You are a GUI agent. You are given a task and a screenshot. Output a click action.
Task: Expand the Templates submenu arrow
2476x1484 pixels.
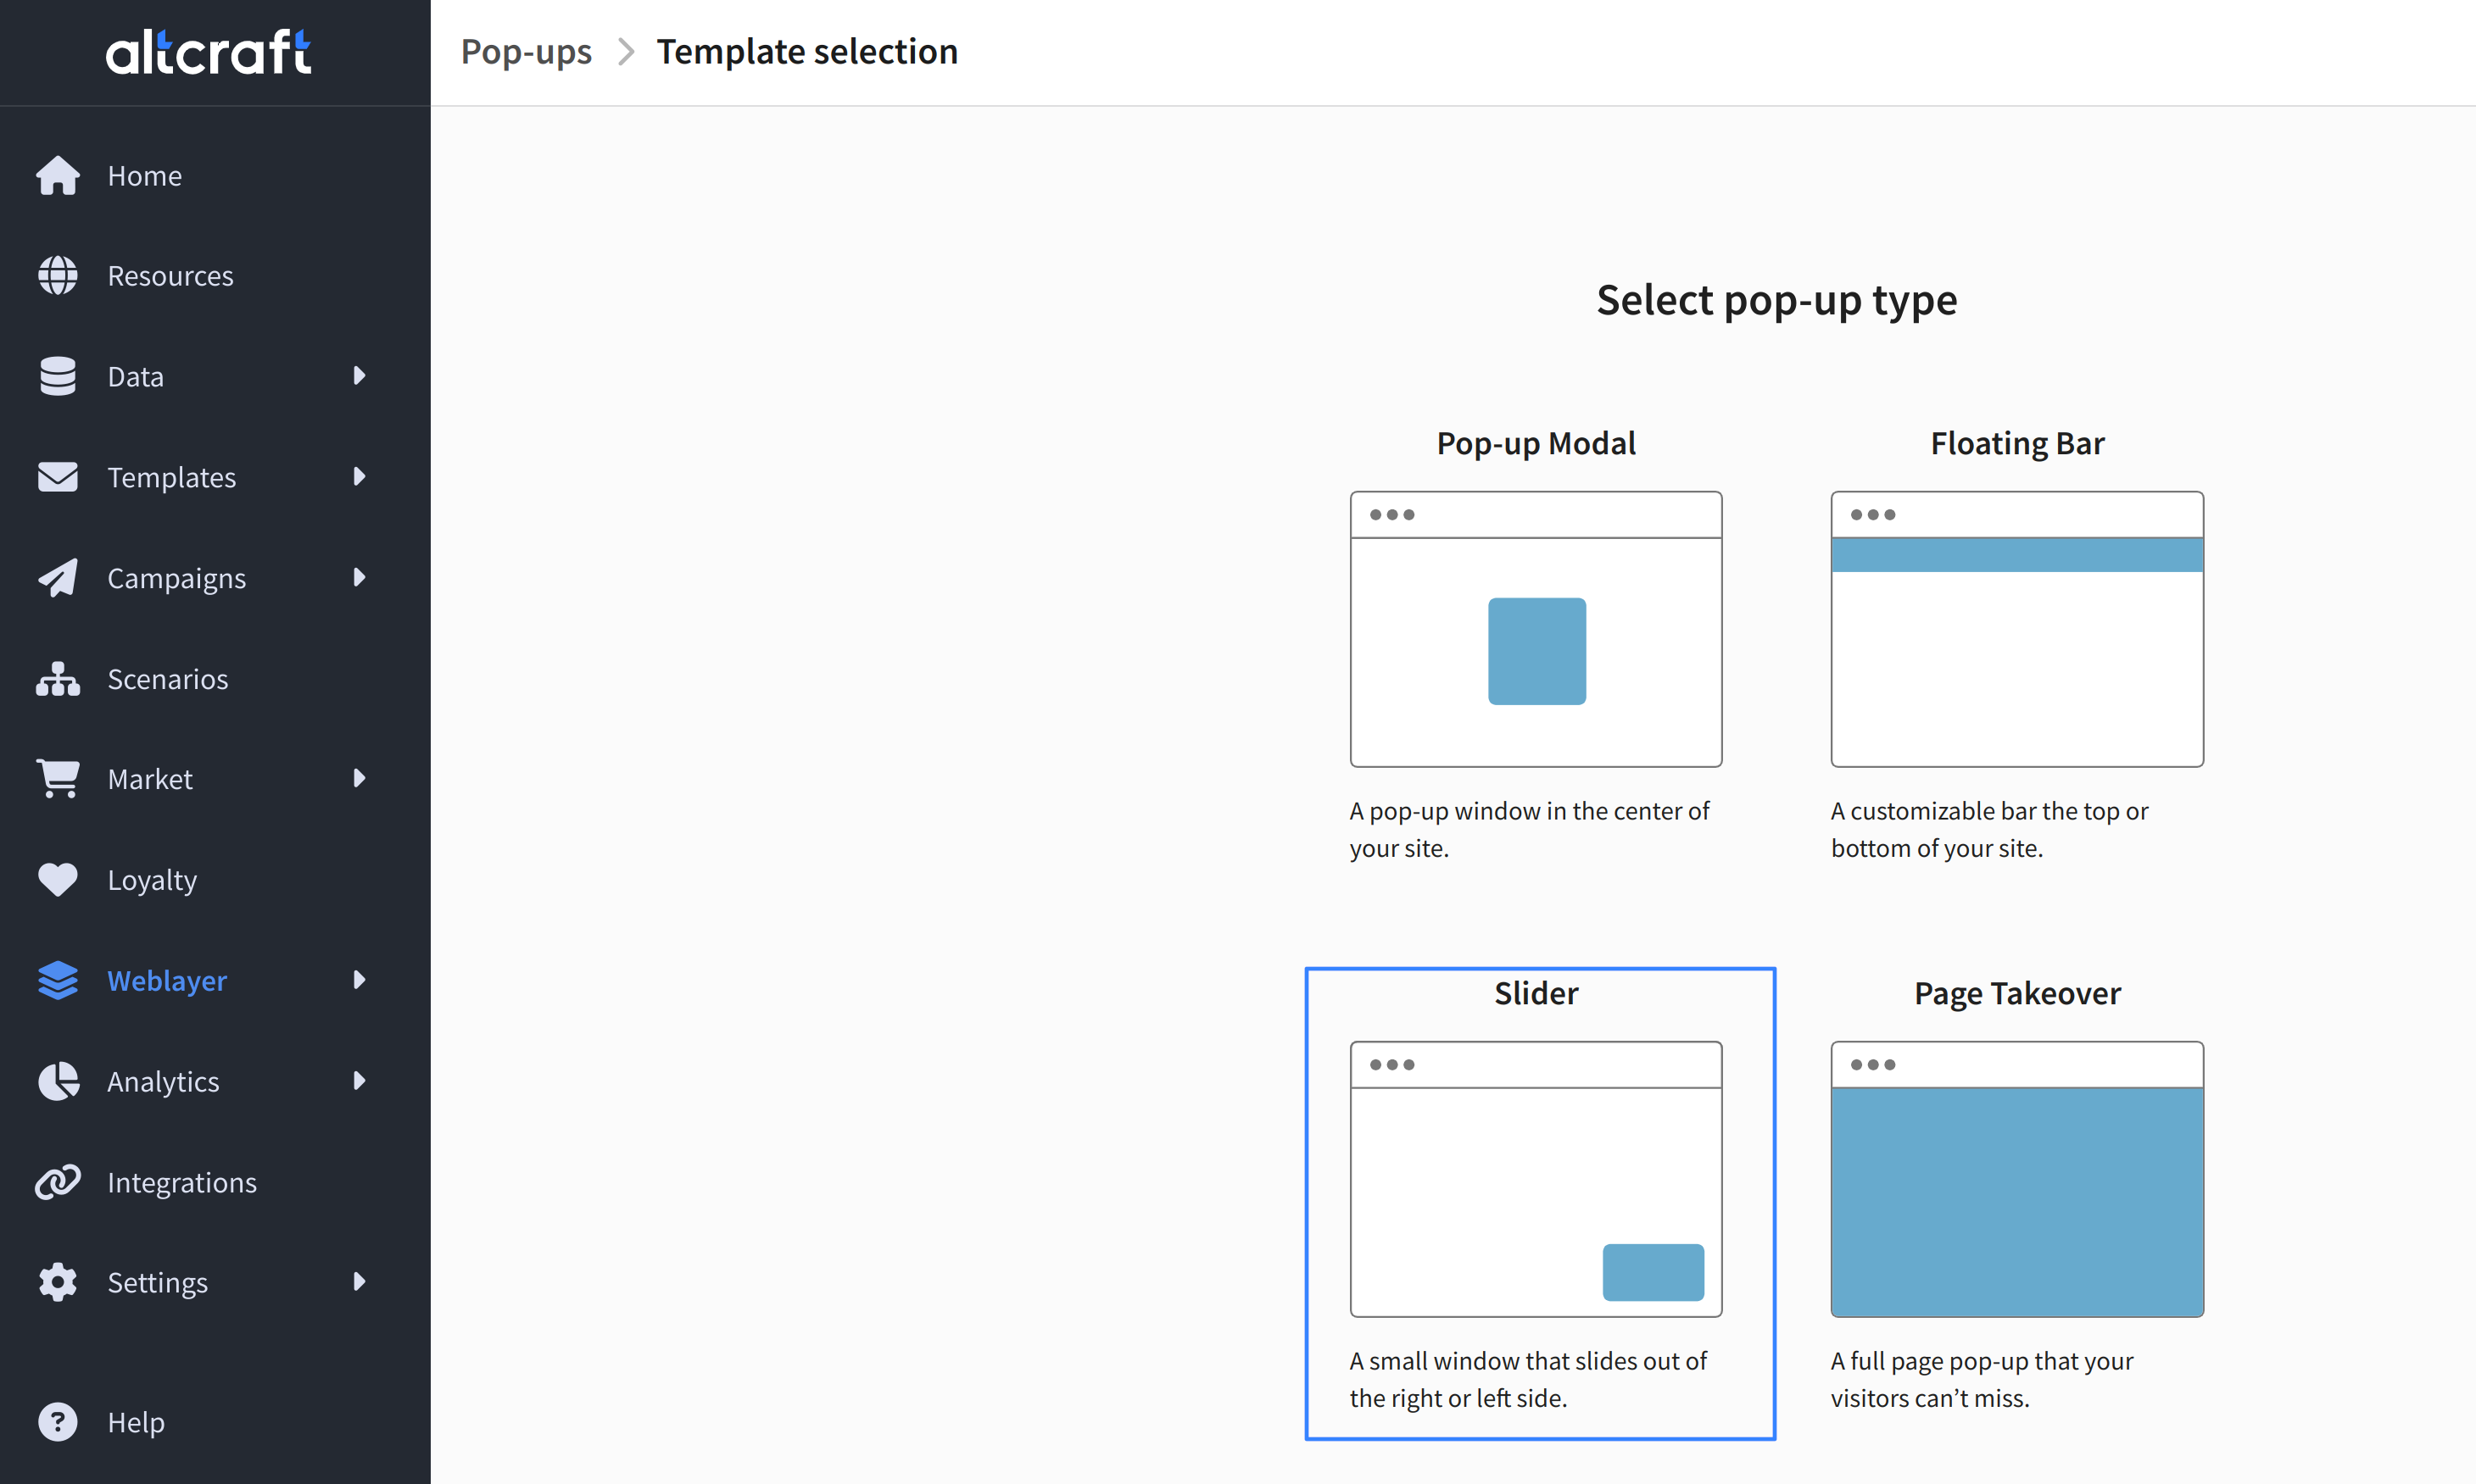tap(360, 477)
